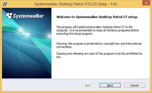The width and height of the screenshot is (152, 93).
Task: Click the Systemwalker wordmark in the banner
Action: (28, 16)
